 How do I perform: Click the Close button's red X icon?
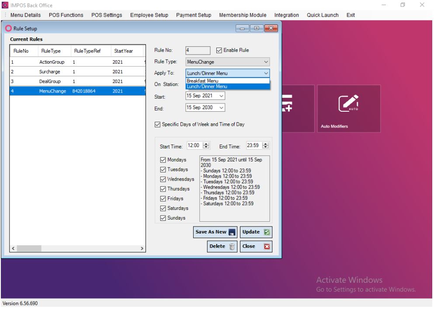[x=266, y=247]
